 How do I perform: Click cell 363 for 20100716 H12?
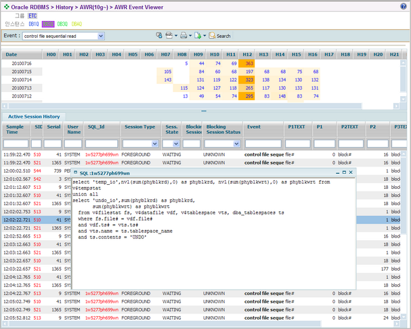click(x=247, y=64)
